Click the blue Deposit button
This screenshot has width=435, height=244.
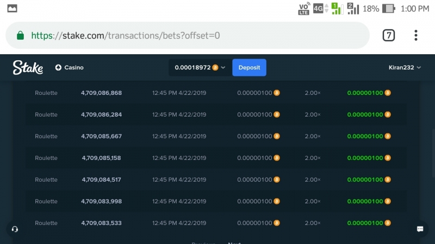click(x=249, y=67)
